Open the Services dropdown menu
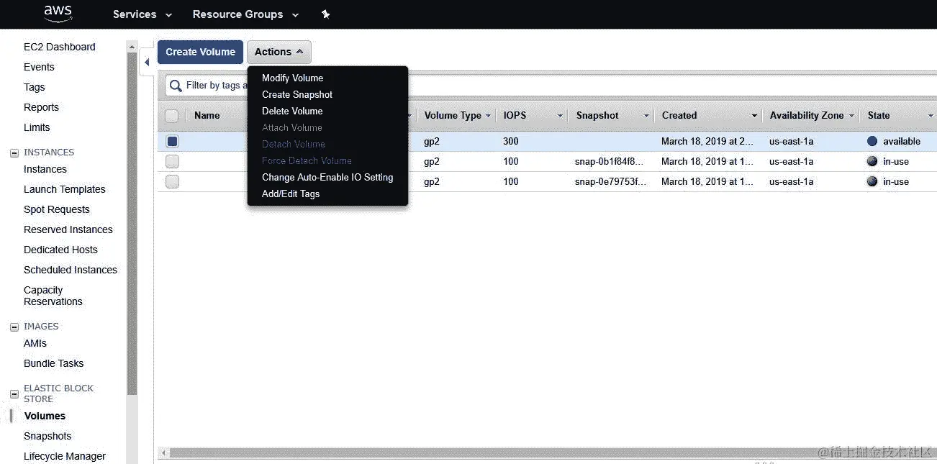The image size is (937, 464). [x=142, y=14]
